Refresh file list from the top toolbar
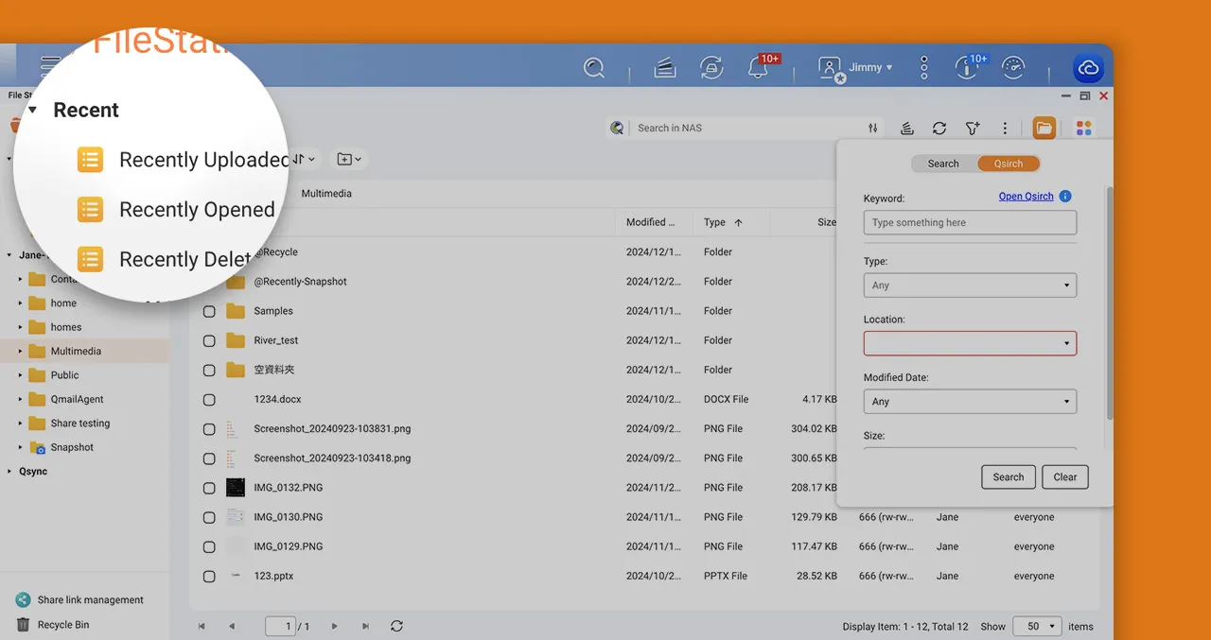 tap(939, 129)
